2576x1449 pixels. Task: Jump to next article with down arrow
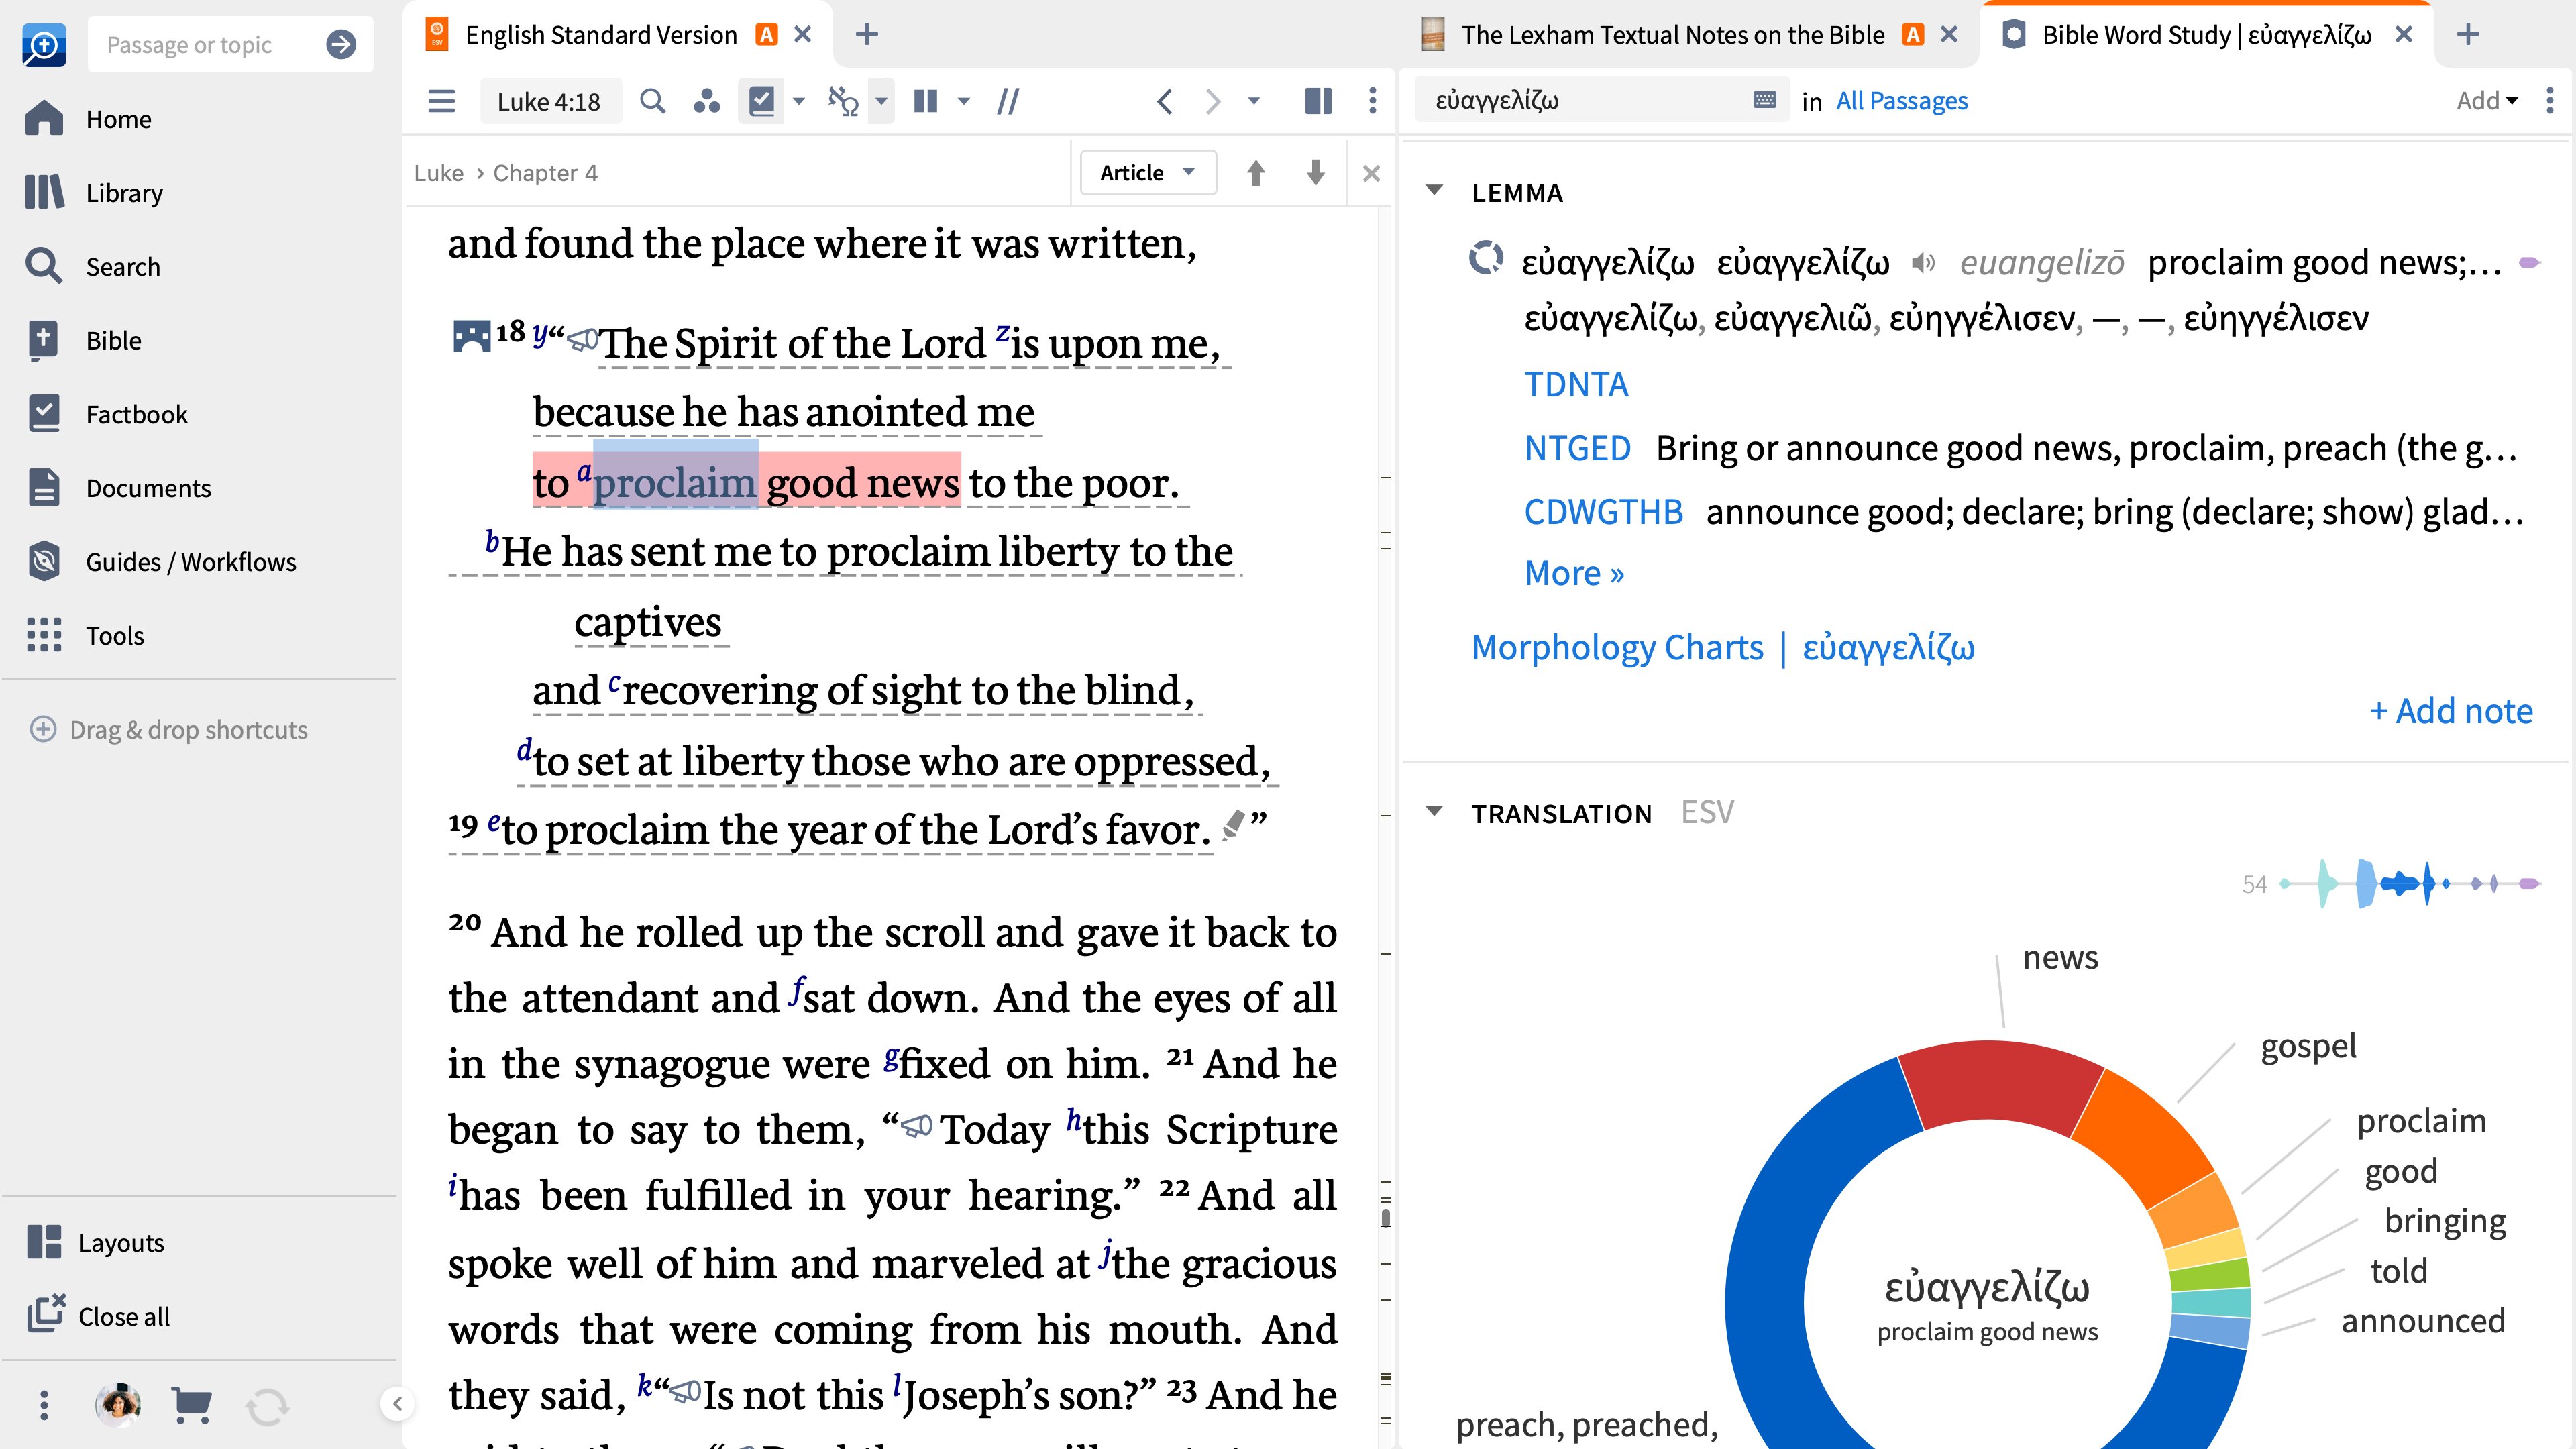click(1316, 173)
